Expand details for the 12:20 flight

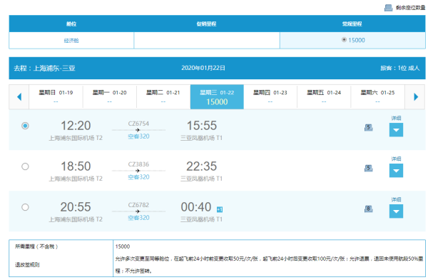396,130
